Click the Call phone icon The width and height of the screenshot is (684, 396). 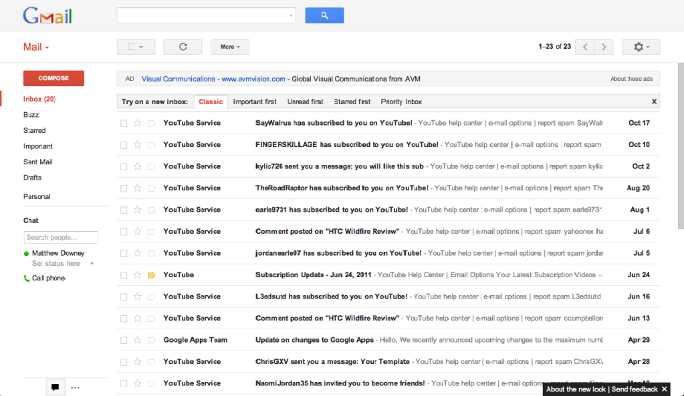coord(25,278)
